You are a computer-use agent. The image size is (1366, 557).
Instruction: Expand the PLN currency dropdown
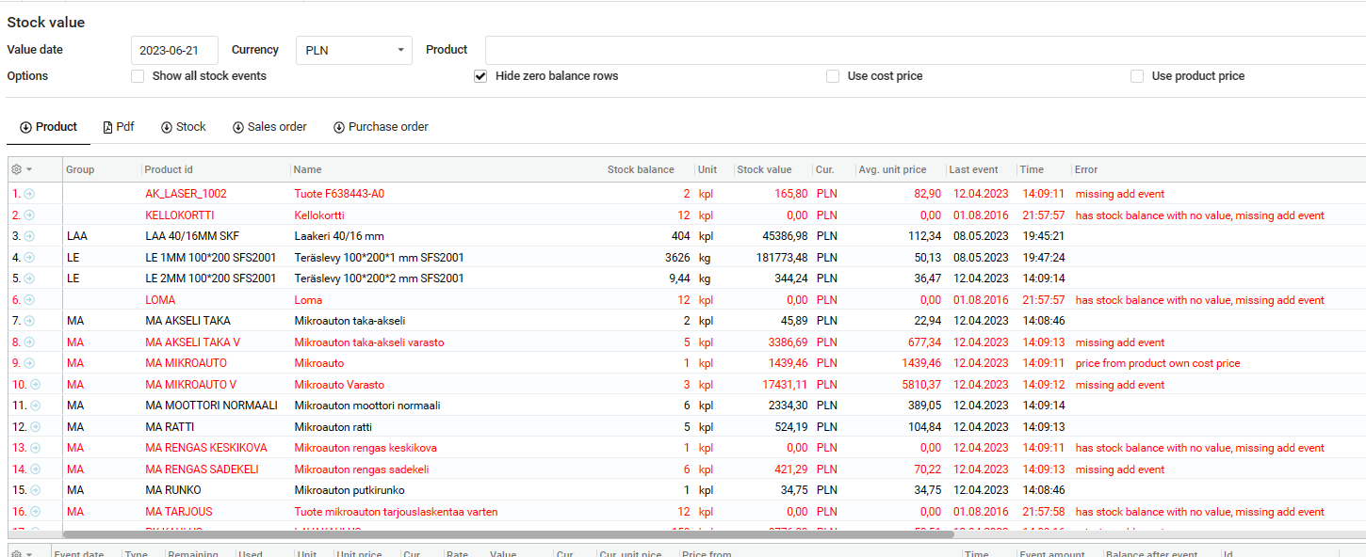354,50
